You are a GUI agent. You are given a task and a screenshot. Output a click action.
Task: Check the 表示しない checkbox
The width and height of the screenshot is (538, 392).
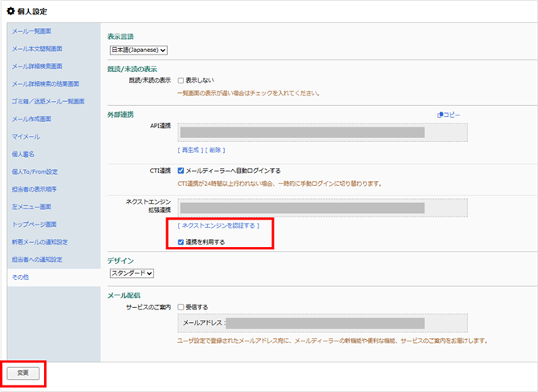pos(181,80)
